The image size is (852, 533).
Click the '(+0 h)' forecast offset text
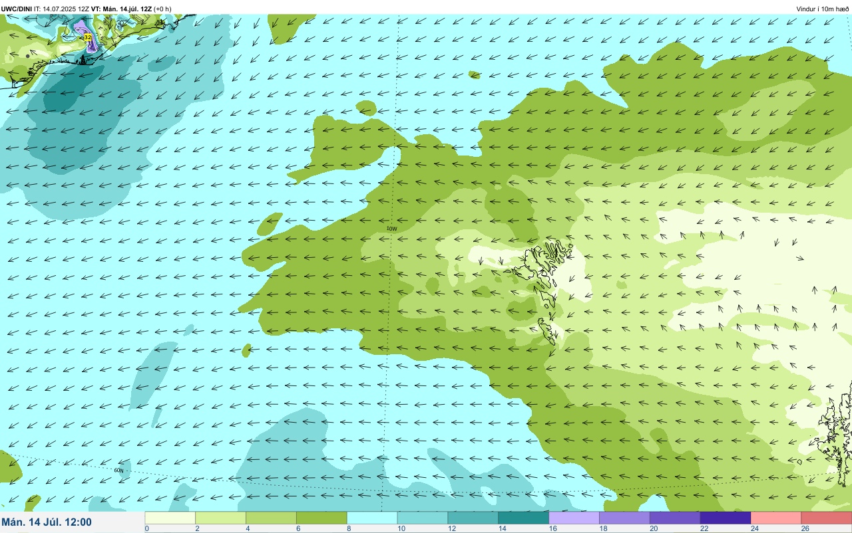162,9
